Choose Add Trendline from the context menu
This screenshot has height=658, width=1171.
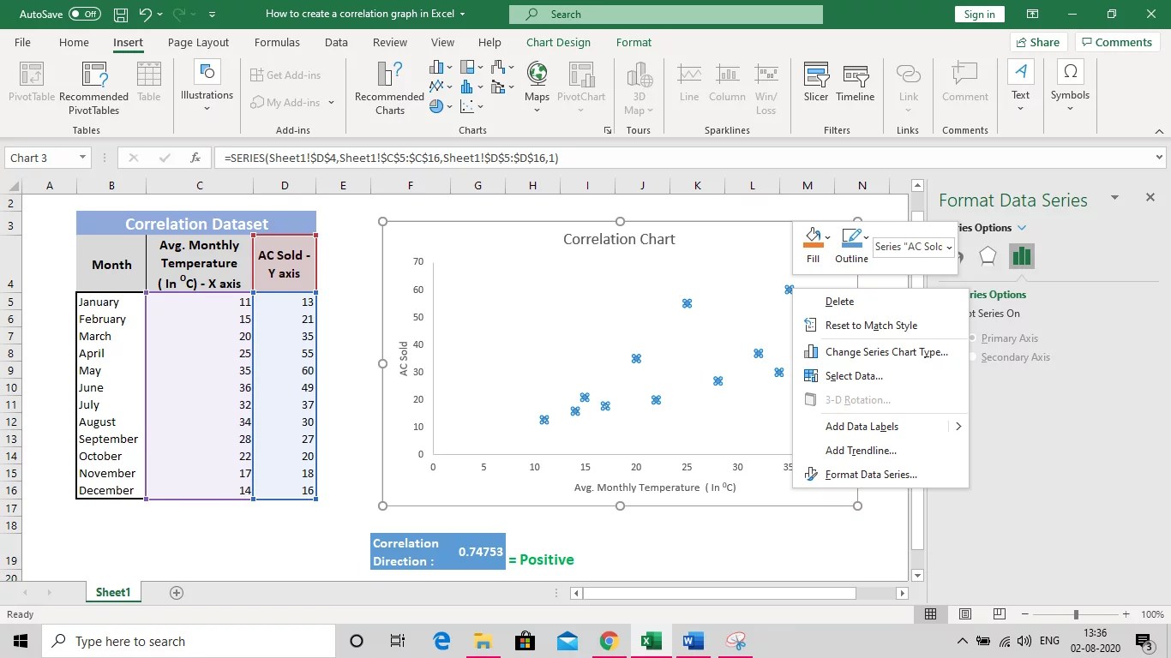click(x=861, y=451)
